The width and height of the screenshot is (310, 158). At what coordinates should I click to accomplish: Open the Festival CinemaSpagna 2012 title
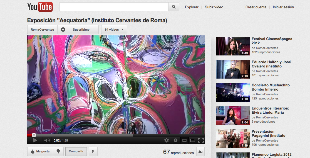coord(272,41)
